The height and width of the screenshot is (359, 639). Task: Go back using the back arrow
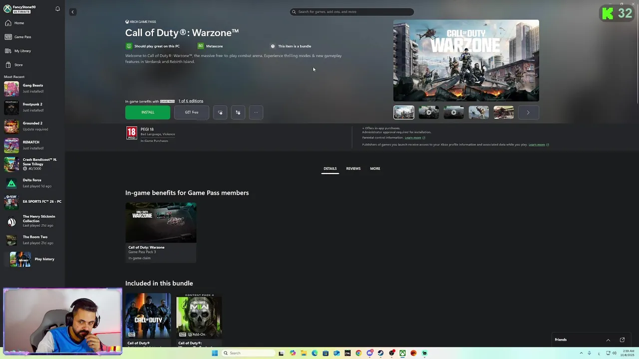(x=72, y=12)
